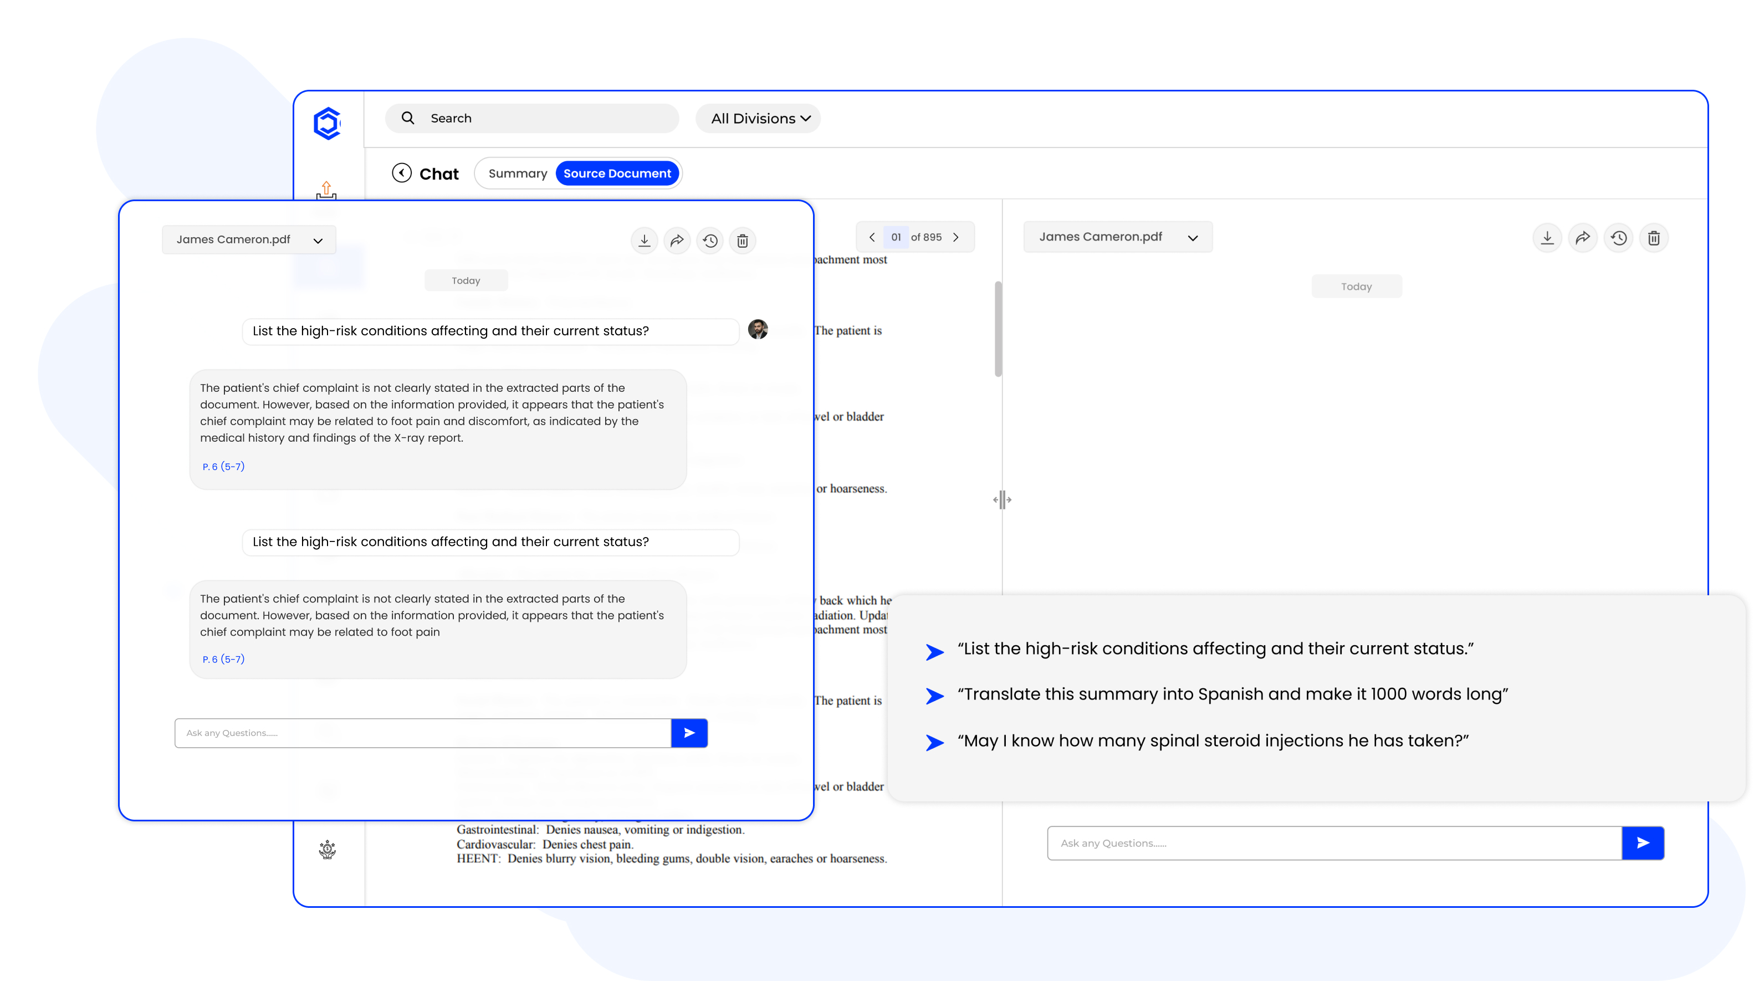Click right panel Ask any Questions field

1334,843
